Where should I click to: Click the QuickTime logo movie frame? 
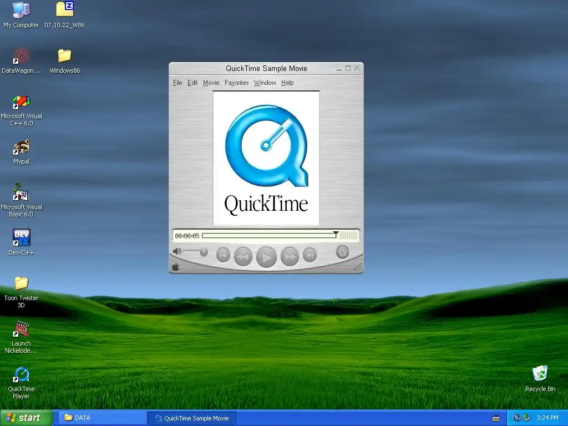(x=266, y=158)
